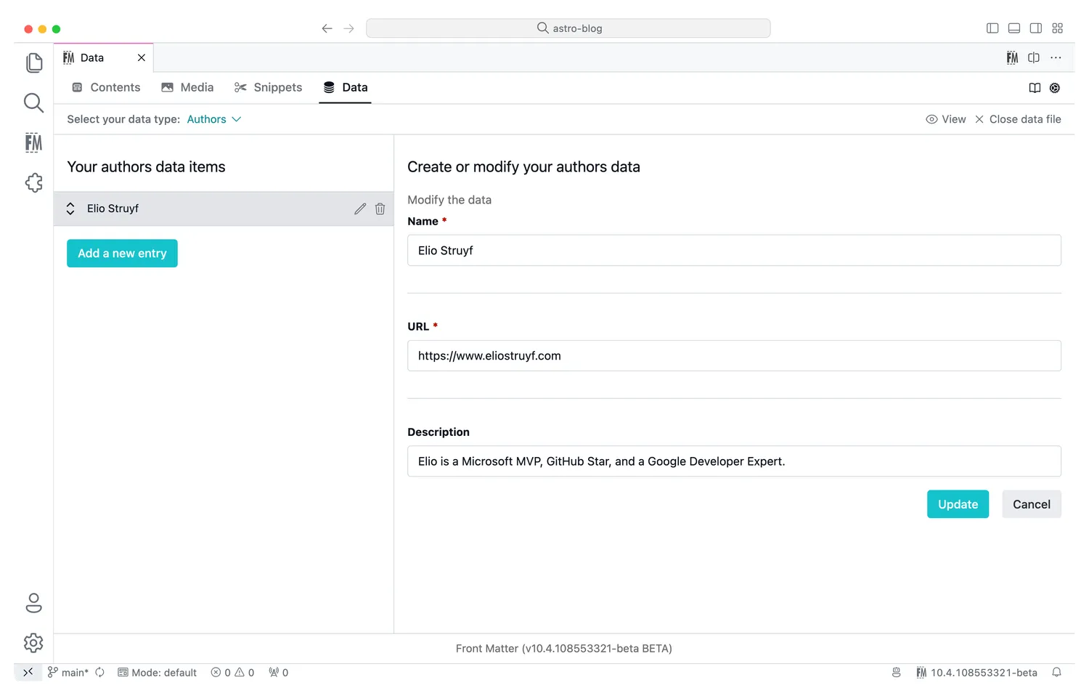Open the customize layout icon
Screen dimensions: 1089x696
click(x=1057, y=28)
